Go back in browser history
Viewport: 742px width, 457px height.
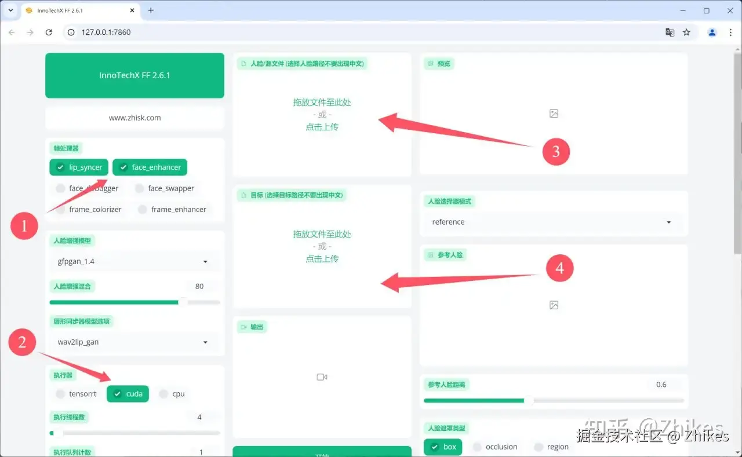12,32
